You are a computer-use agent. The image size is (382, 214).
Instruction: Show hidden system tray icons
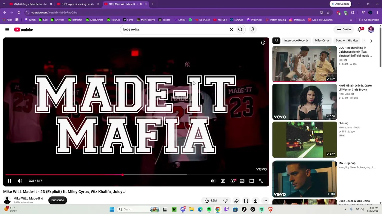coord(345,209)
